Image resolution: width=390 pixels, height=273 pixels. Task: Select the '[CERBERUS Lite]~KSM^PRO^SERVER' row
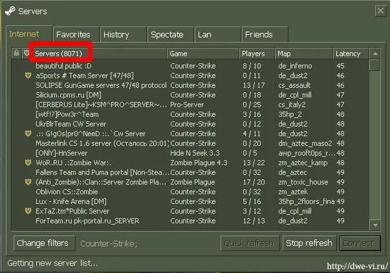[x=190, y=105]
